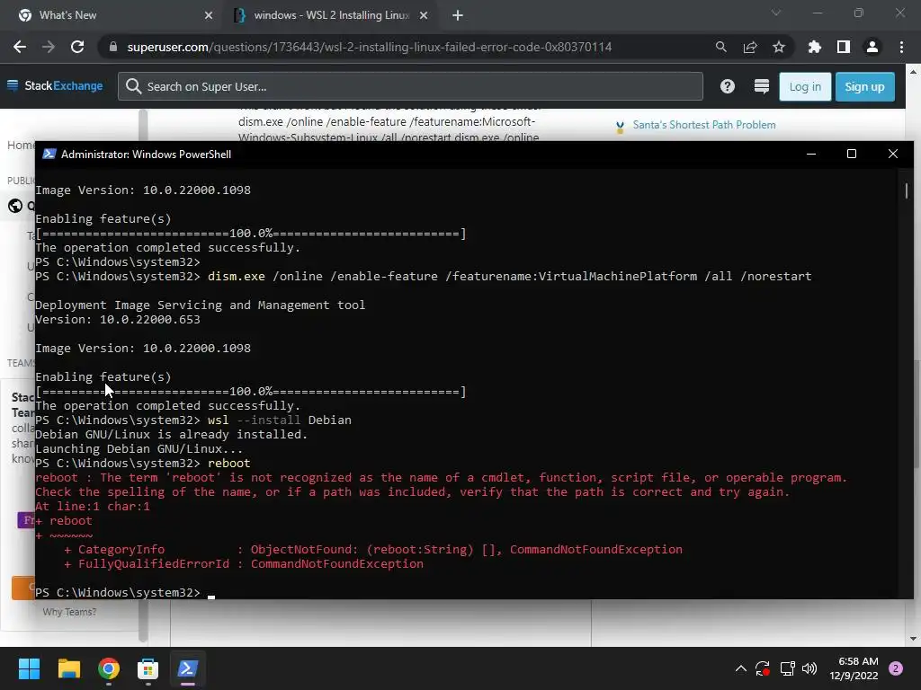The width and height of the screenshot is (921, 690).
Task: Click the Why Teams? link
Action: tap(69, 612)
